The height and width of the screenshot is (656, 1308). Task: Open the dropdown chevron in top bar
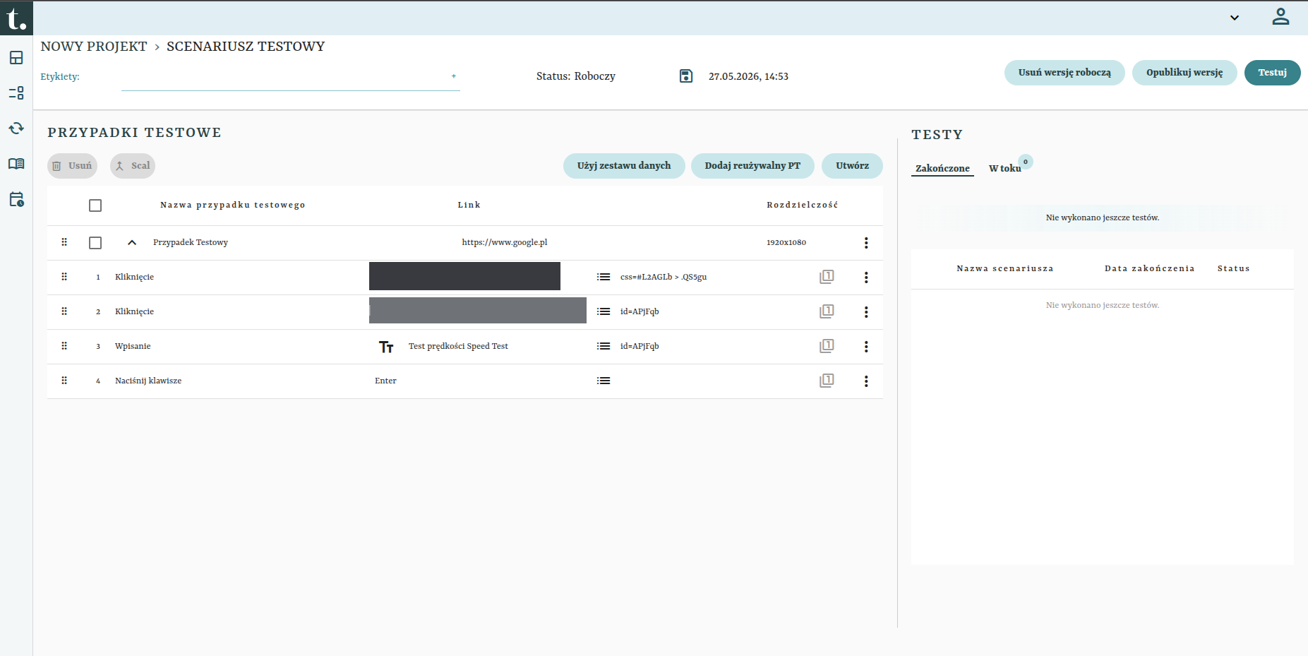pyautogui.click(x=1235, y=18)
